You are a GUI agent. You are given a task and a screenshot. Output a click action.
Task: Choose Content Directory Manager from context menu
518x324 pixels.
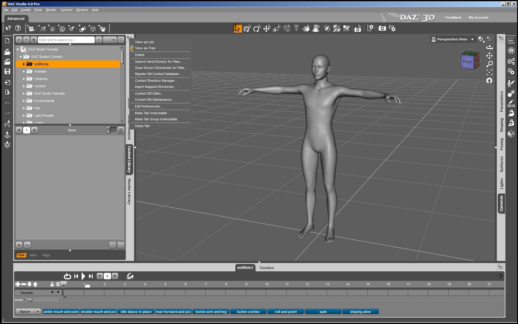point(156,81)
